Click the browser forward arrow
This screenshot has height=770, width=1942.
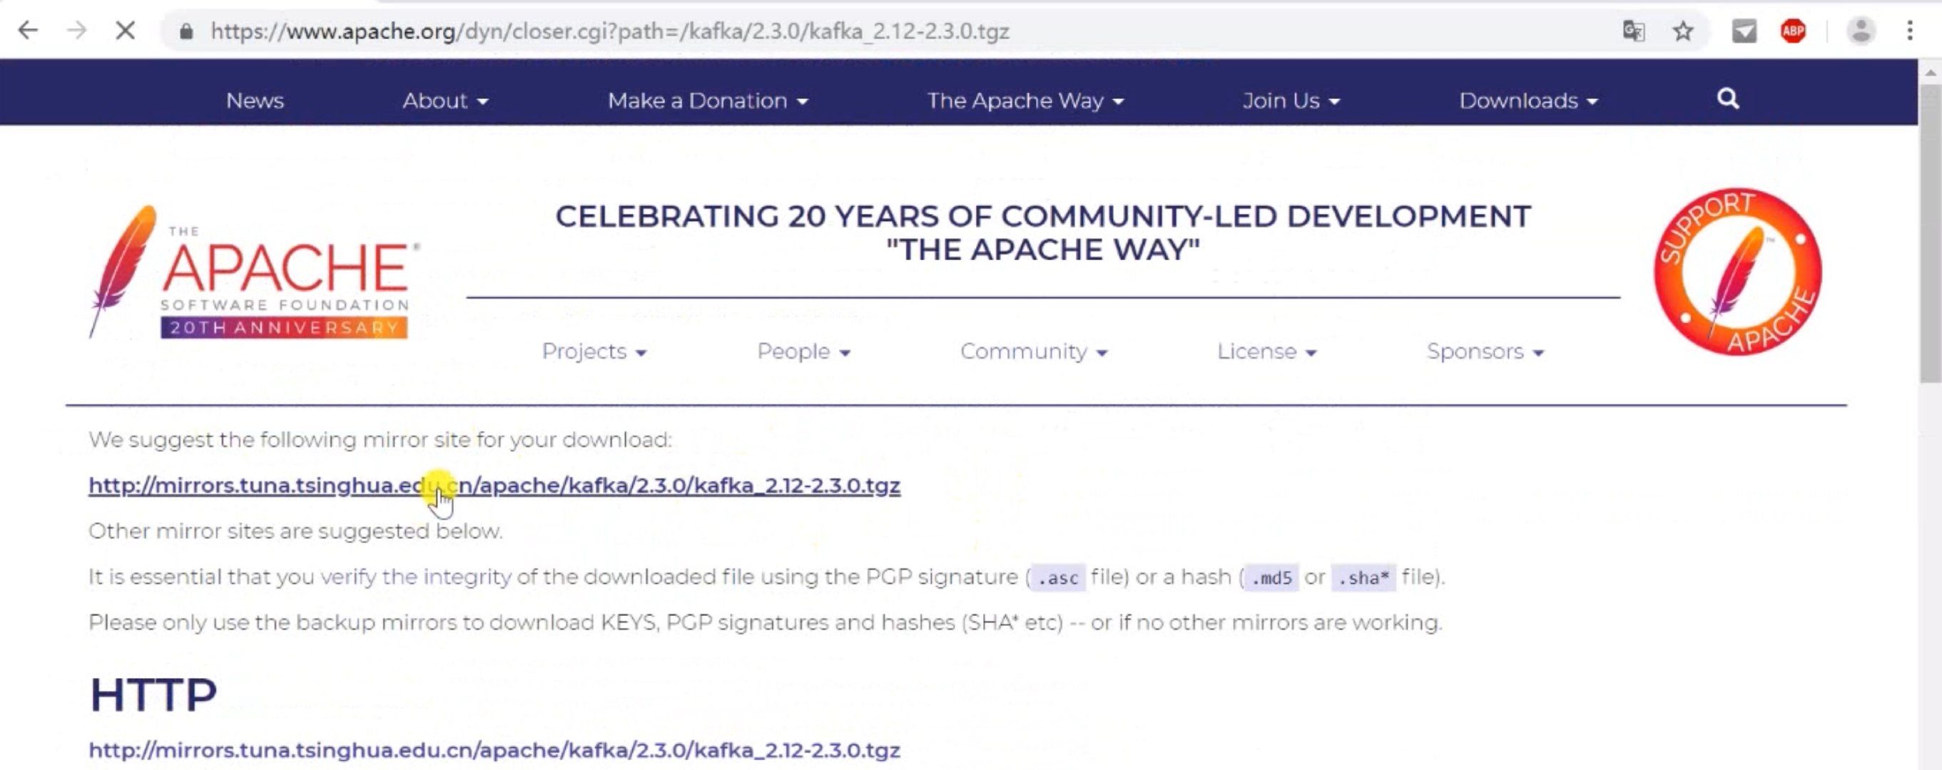(x=76, y=31)
